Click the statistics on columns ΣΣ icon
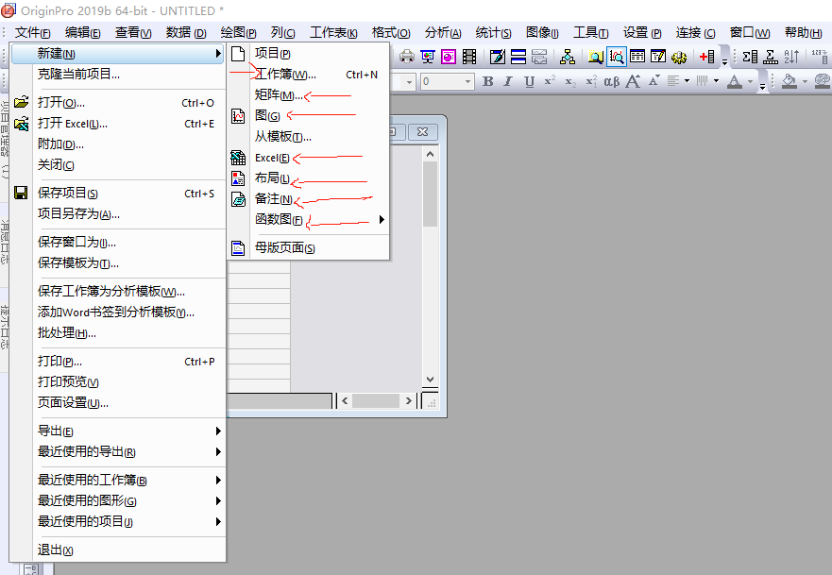This screenshot has height=575, width=832. coord(748,54)
